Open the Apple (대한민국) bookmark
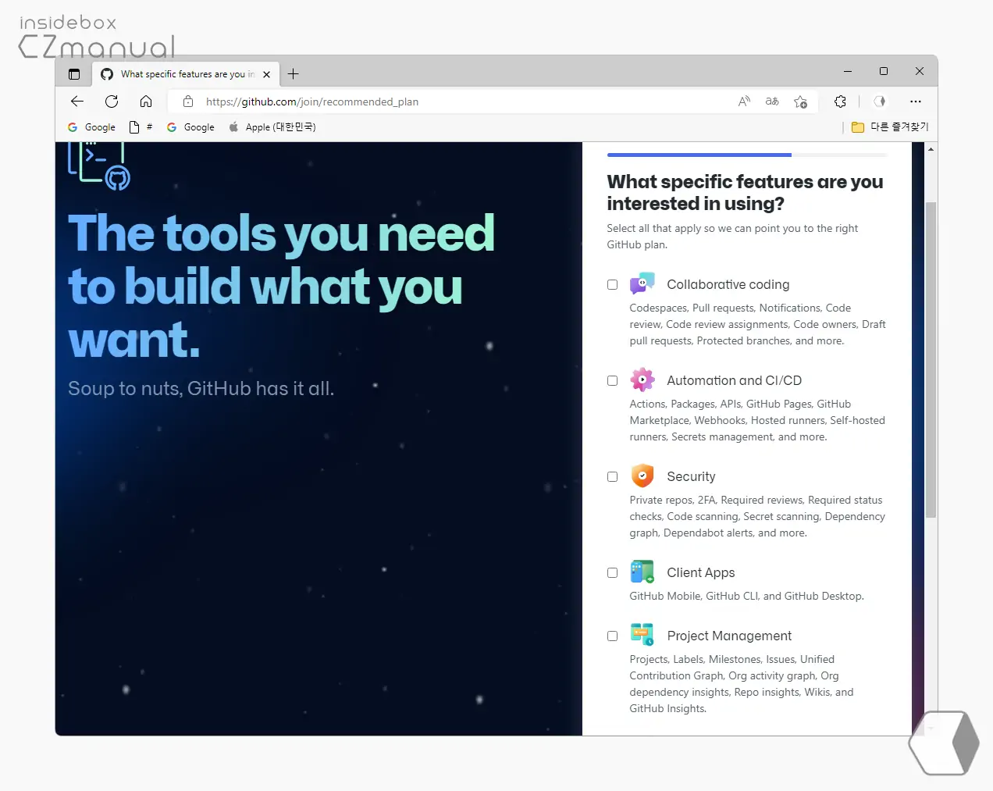The width and height of the screenshot is (993, 791). (x=272, y=127)
